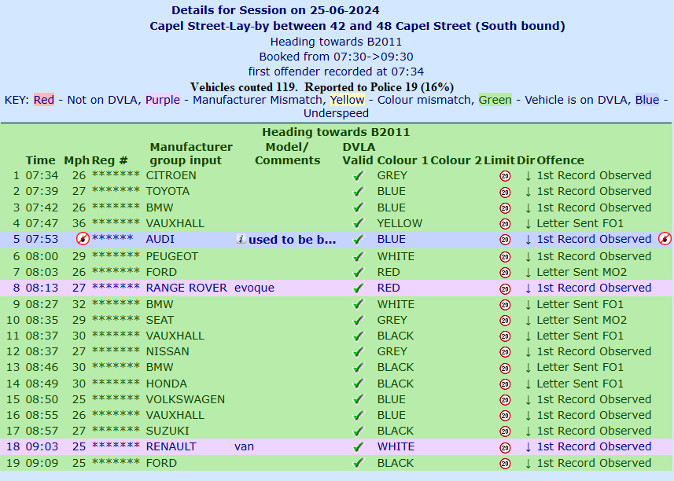Click the DVLA valid checkmark for SEAT
Image resolution: width=674 pixels, height=481 pixels.
[x=358, y=321]
